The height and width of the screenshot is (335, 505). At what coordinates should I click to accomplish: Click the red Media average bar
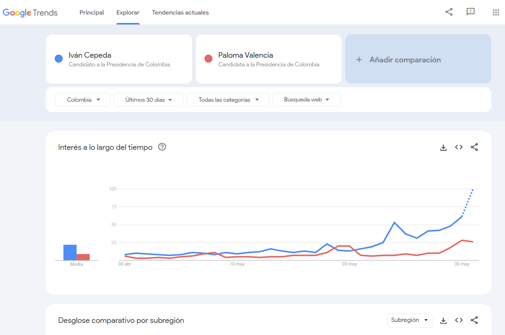click(83, 257)
